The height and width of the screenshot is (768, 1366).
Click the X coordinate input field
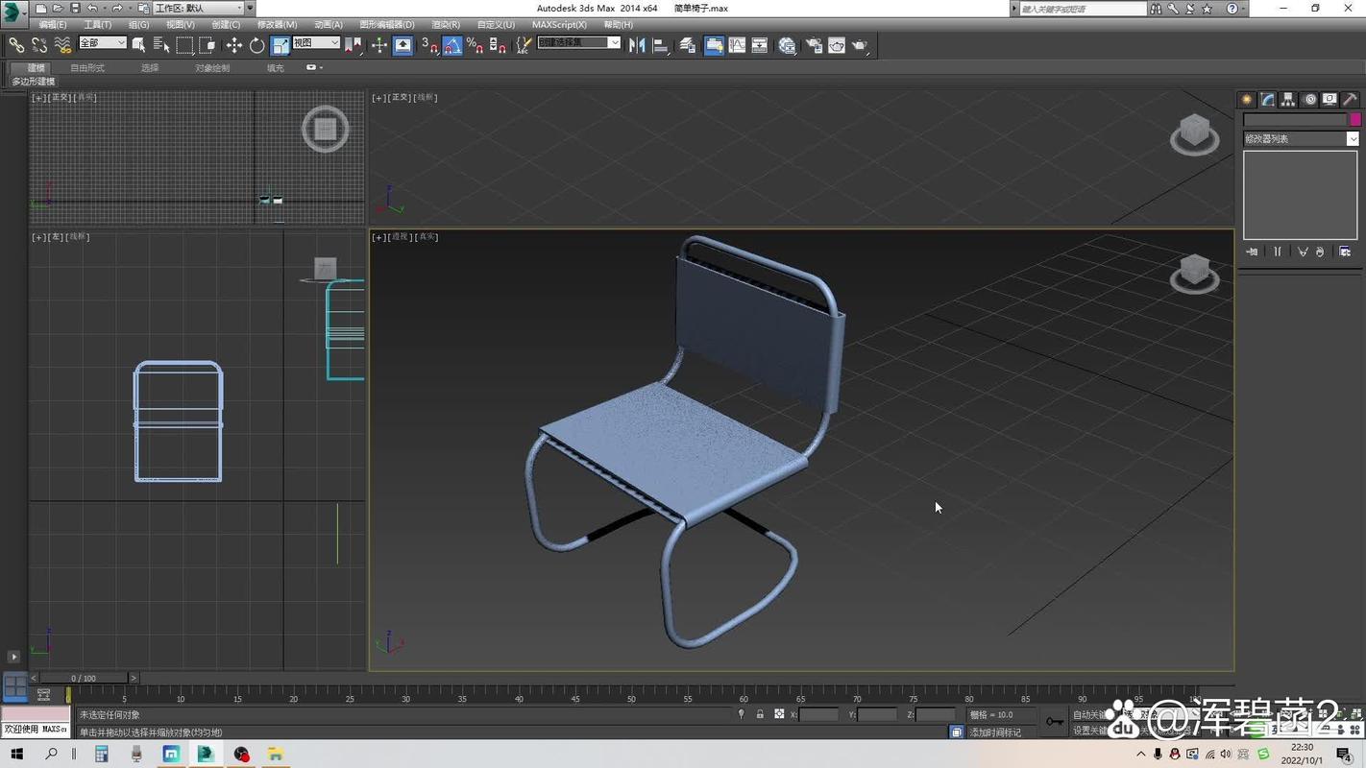pos(819,715)
